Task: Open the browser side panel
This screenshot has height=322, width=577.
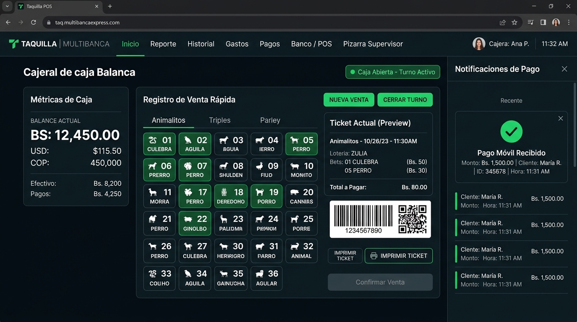Action: 543,23
